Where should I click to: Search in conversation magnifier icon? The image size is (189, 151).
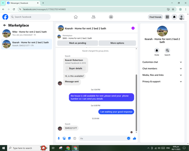tap(167, 51)
